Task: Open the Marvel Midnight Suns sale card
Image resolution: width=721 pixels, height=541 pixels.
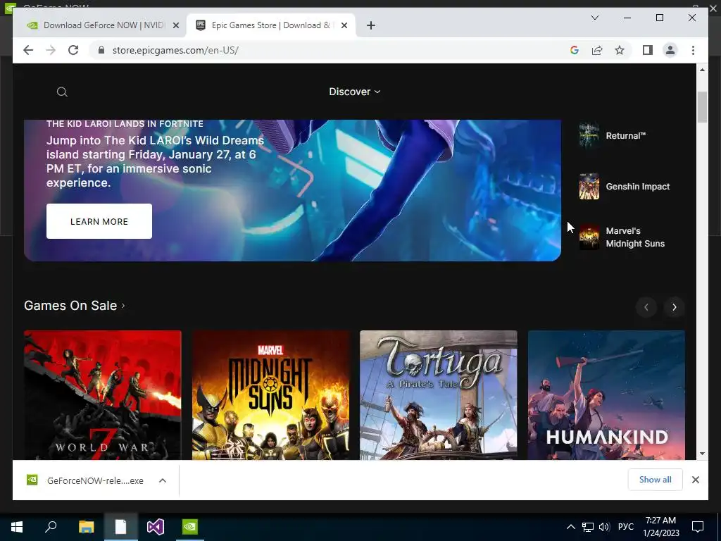Action: tap(271, 394)
